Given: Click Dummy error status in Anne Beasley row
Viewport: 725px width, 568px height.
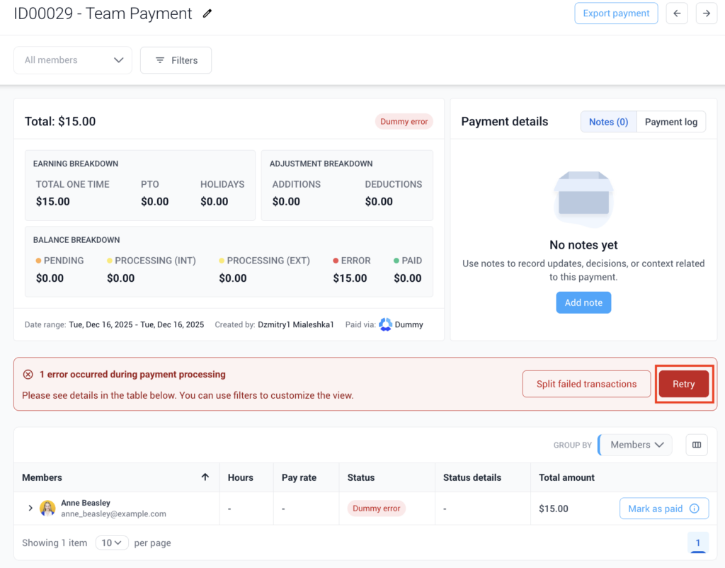Looking at the screenshot, I should coord(377,509).
